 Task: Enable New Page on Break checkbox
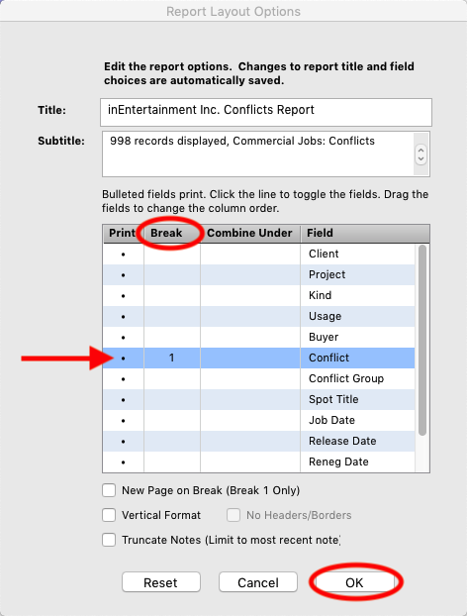coord(109,490)
